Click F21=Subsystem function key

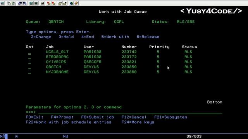[170, 117]
